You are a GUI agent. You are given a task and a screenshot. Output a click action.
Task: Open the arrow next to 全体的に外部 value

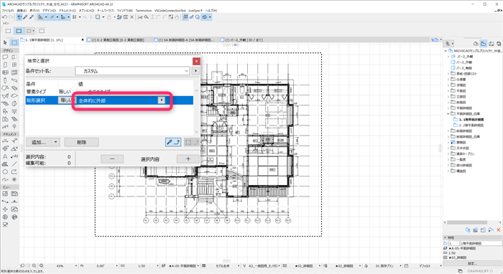[x=162, y=100]
